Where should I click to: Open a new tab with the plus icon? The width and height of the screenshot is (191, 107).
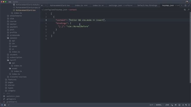coord(182,5)
